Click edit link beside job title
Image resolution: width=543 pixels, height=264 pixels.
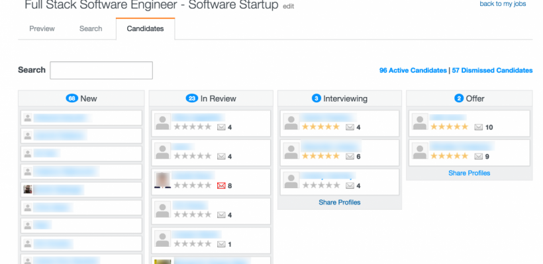click(x=289, y=6)
